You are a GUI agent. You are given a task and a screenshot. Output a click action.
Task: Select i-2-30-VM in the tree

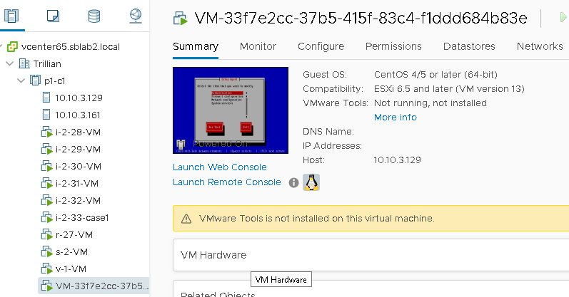(x=79, y=166)
